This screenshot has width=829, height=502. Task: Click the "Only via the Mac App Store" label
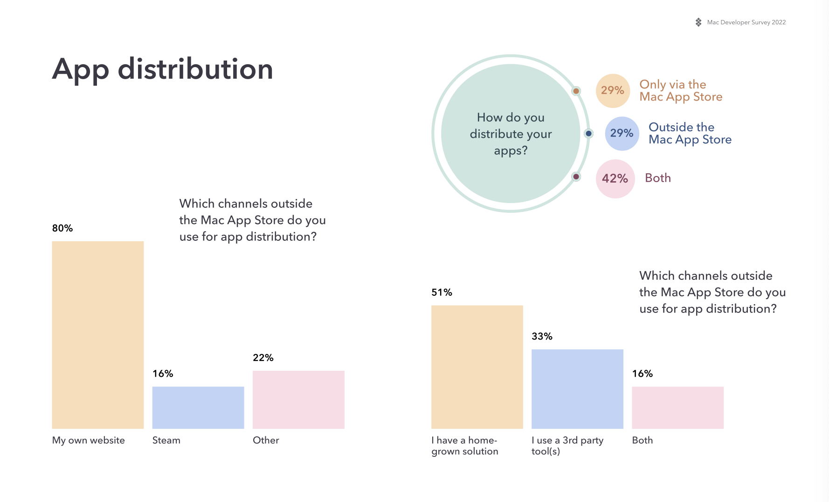[x=681, y=90]
